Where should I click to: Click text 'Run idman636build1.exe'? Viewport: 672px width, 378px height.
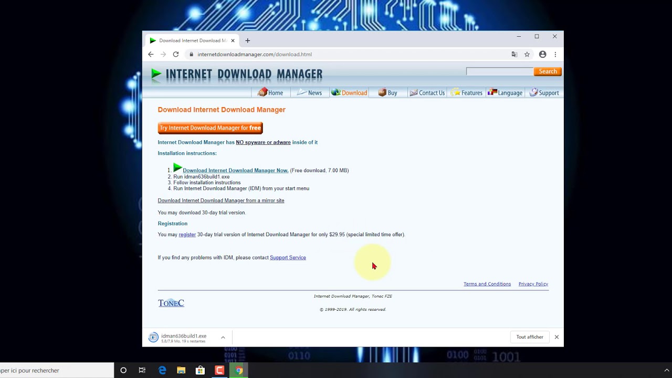(202, 177)
